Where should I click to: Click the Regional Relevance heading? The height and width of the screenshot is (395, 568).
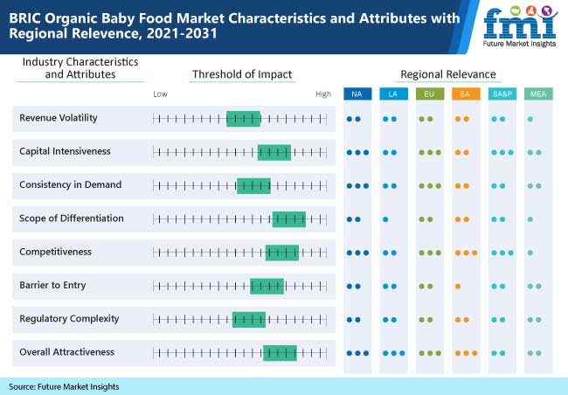pyautogui.click(x=448, y=74)
